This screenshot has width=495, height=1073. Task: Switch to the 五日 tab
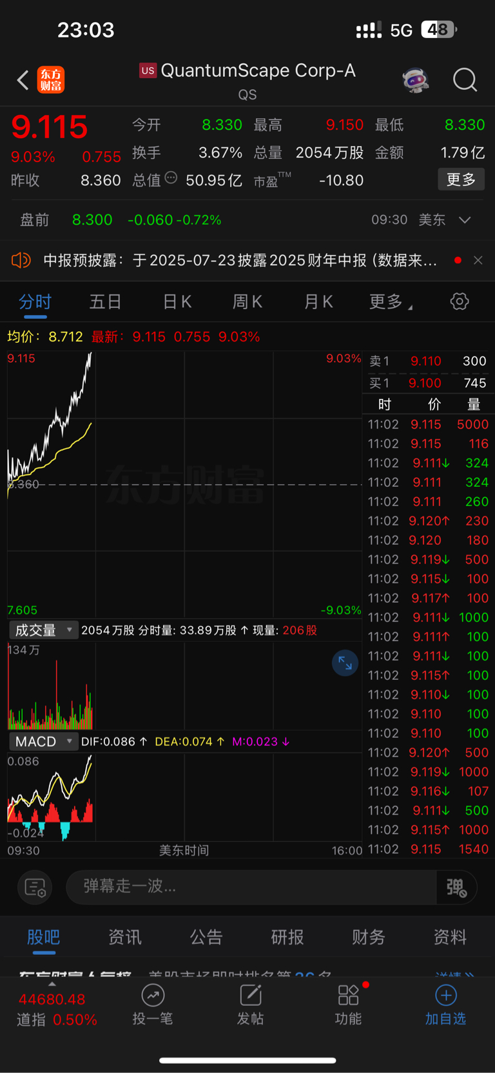106,301
